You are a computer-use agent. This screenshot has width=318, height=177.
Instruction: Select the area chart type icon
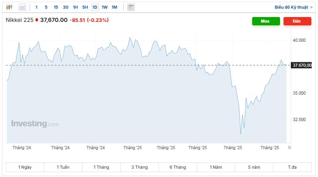(22, 7)
